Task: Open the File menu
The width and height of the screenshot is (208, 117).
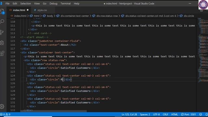Action: [x=7, y=4]
